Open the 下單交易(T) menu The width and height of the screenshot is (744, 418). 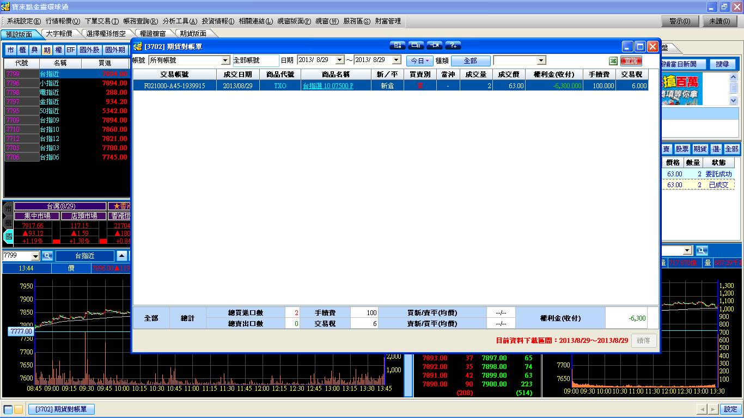102,21
